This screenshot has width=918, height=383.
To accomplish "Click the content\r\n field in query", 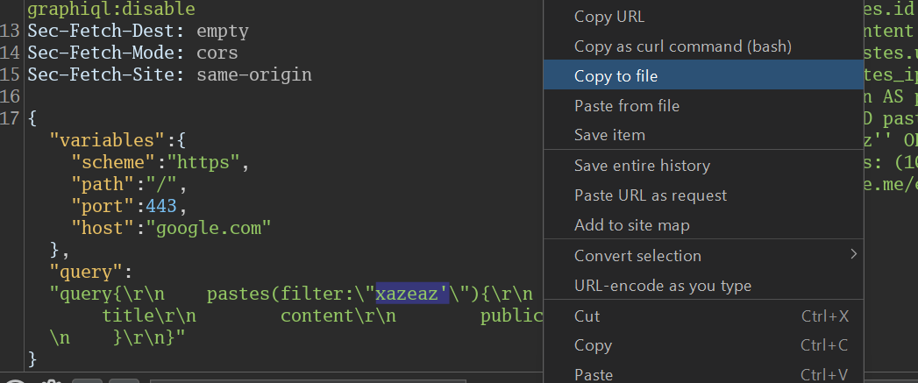I will [338, 316].
